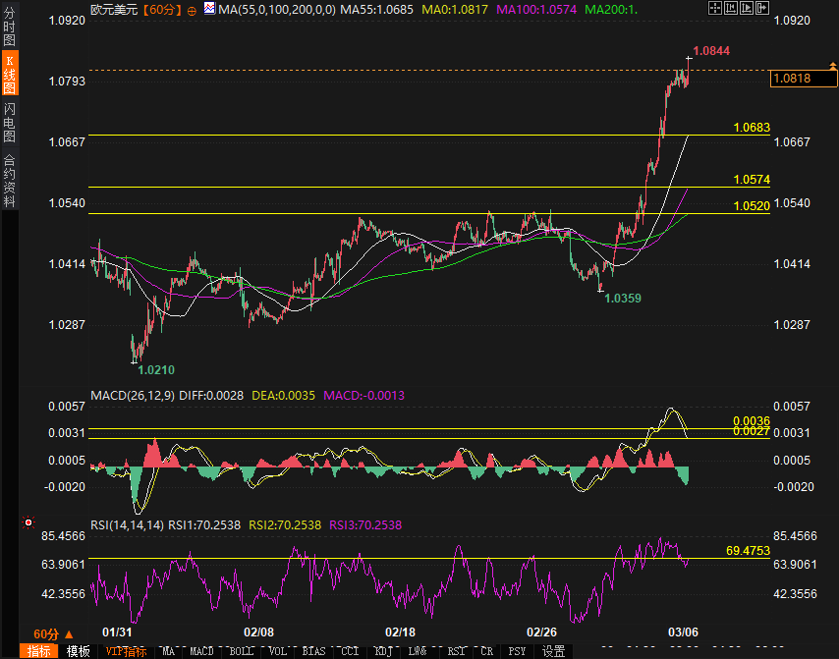Click the MA indicator chart icon
The width and height of the screenshot is (839, 659).
click(209, 9)
